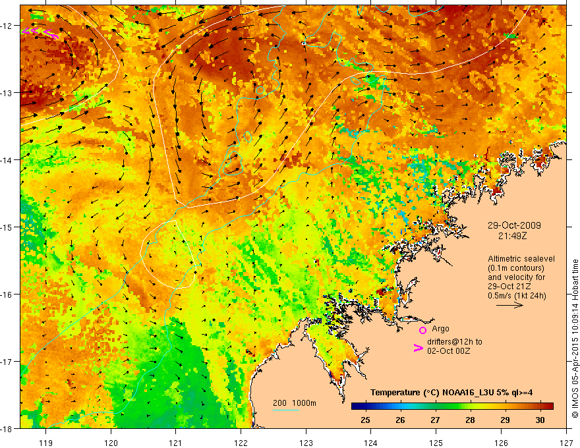The image size is (580, 448).
Task: Click the color bar label "29"
Action: pos(505,420)
